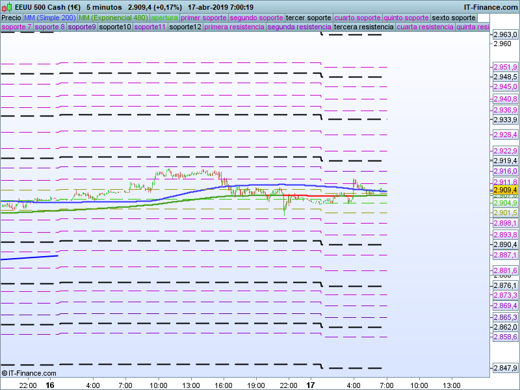Click the IT-Finance.com link at top right
The image size is (520, 390).
point(491,7)
